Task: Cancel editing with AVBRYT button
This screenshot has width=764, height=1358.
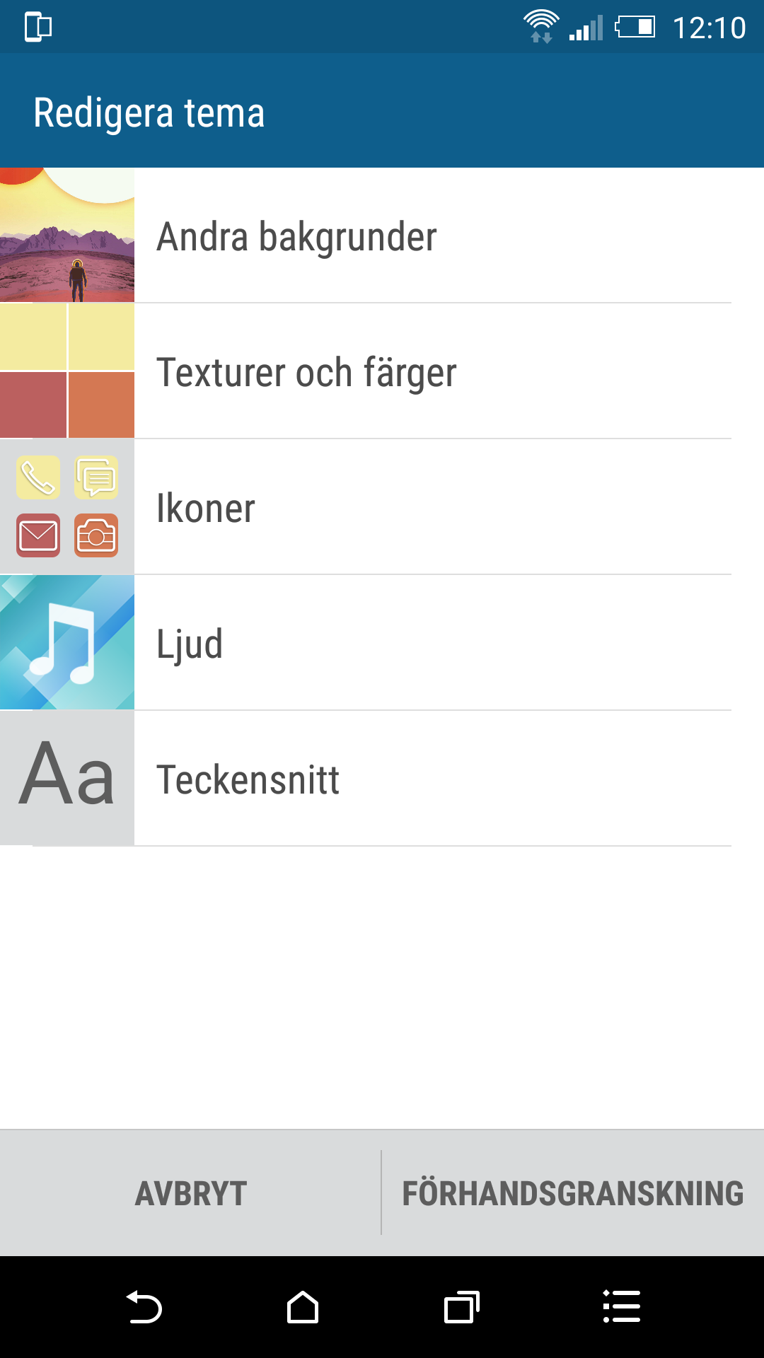Action: pos(190,1193)
